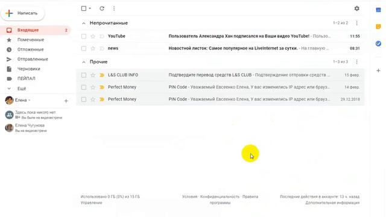Click the Елена profile avatar in chat

(10, 101)
